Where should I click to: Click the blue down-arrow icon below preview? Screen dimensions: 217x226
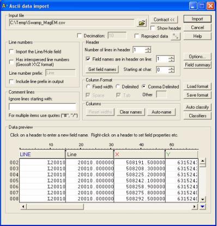202,206
